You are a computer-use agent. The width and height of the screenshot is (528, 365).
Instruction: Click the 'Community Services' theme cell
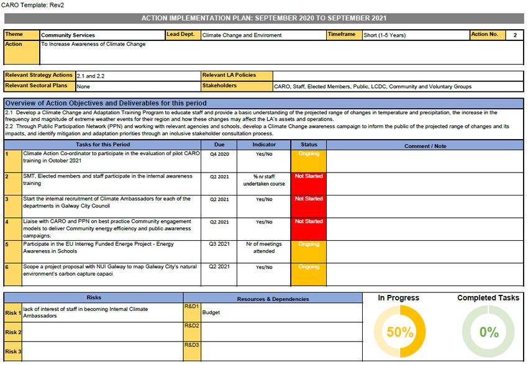[x=102, y=35]
